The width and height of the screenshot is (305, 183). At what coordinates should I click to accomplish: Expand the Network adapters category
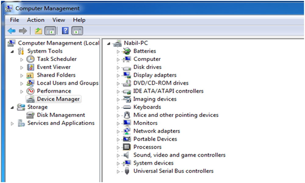pyautogui.click(x=118, y=131)
